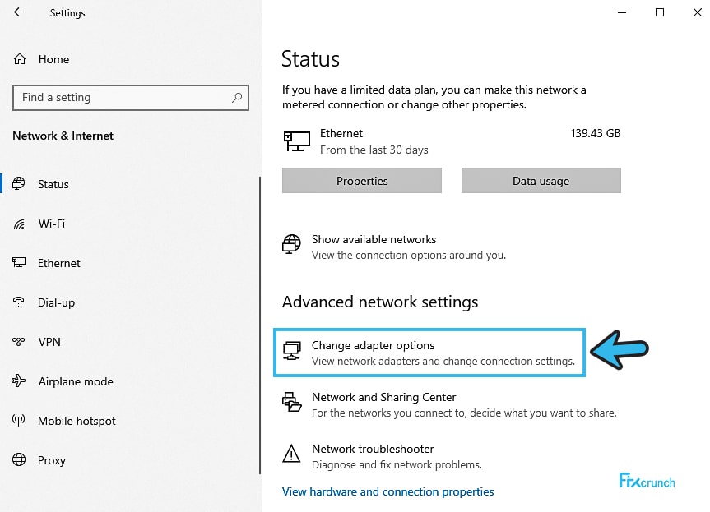Screen dimensions: 710x512
Task: Click the VPN icon
Action: point(19,342)
